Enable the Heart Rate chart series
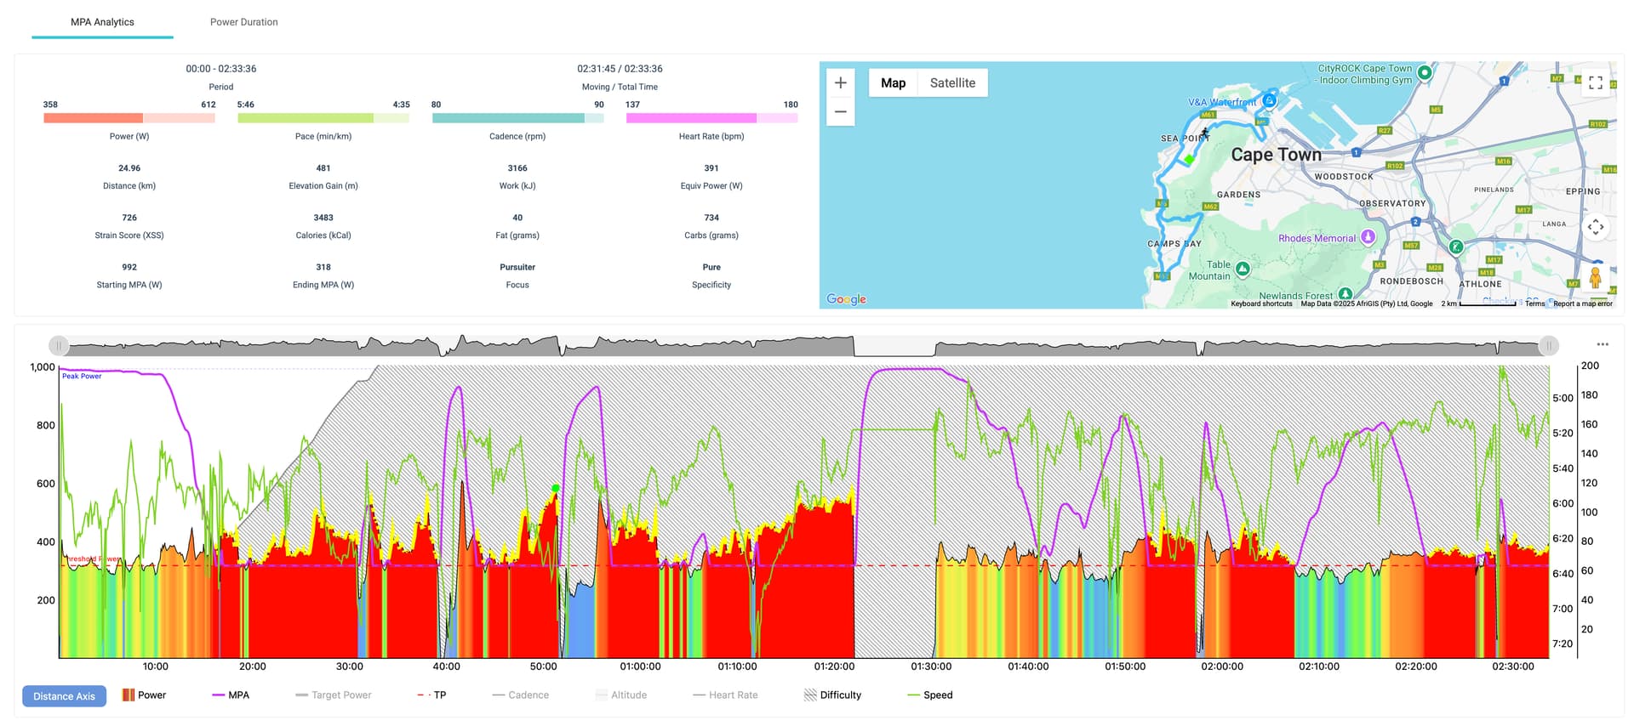 725,695
